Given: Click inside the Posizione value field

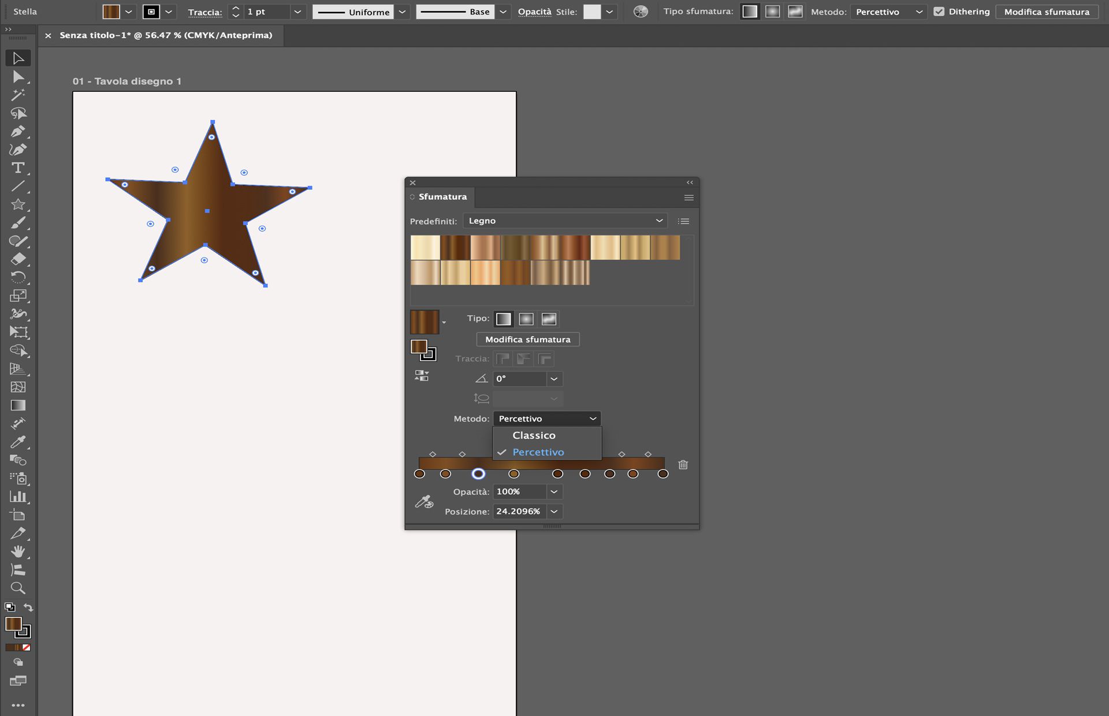Looking at the screenshot, I should click(519, 511).
